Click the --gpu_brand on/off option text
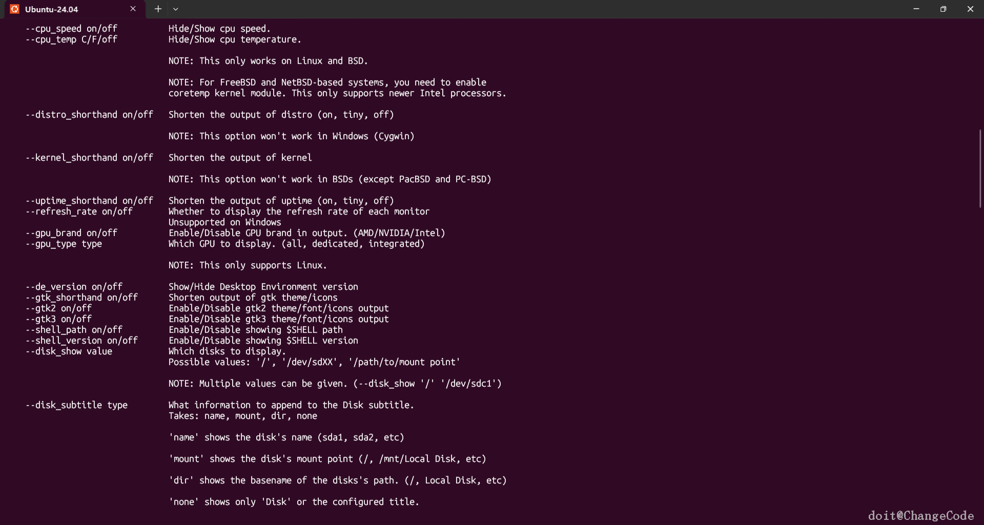Screen dimensions: 984x525 pyautogui.click(x=71, y=233)
